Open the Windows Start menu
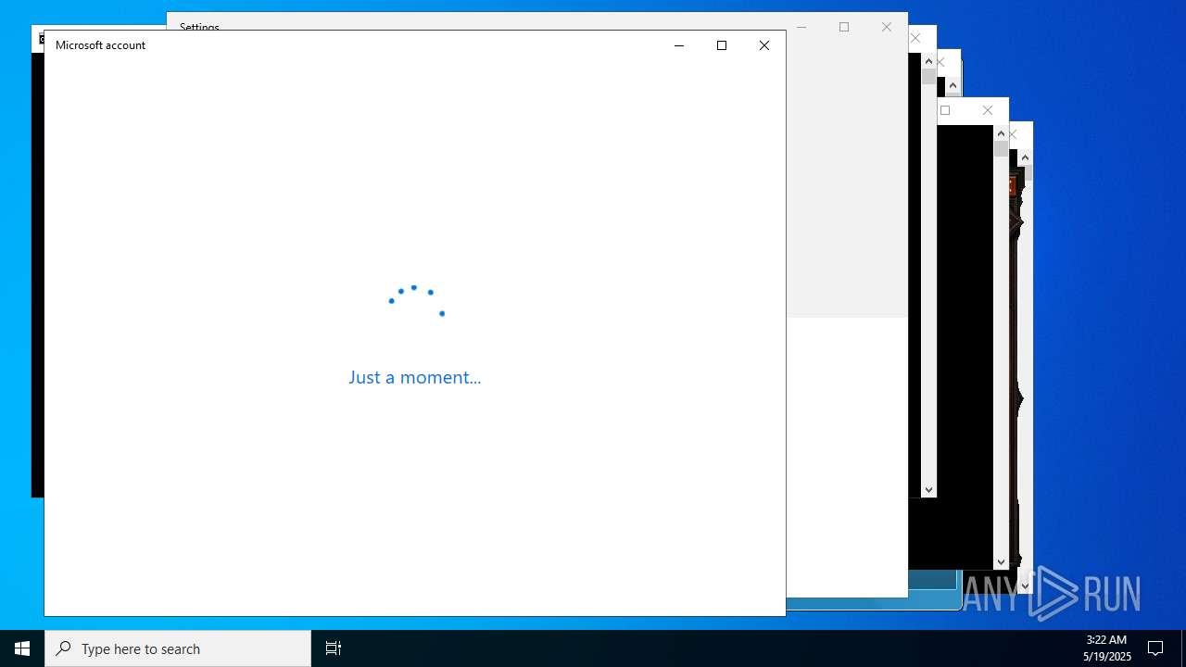Image resolution: width=1186 pixels, height=667 pixels. click(x=22, y=648)
